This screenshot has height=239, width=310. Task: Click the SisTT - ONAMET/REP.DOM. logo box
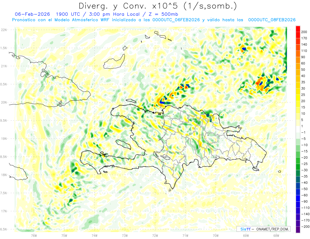pyautogui.click(x=263, y=229)
